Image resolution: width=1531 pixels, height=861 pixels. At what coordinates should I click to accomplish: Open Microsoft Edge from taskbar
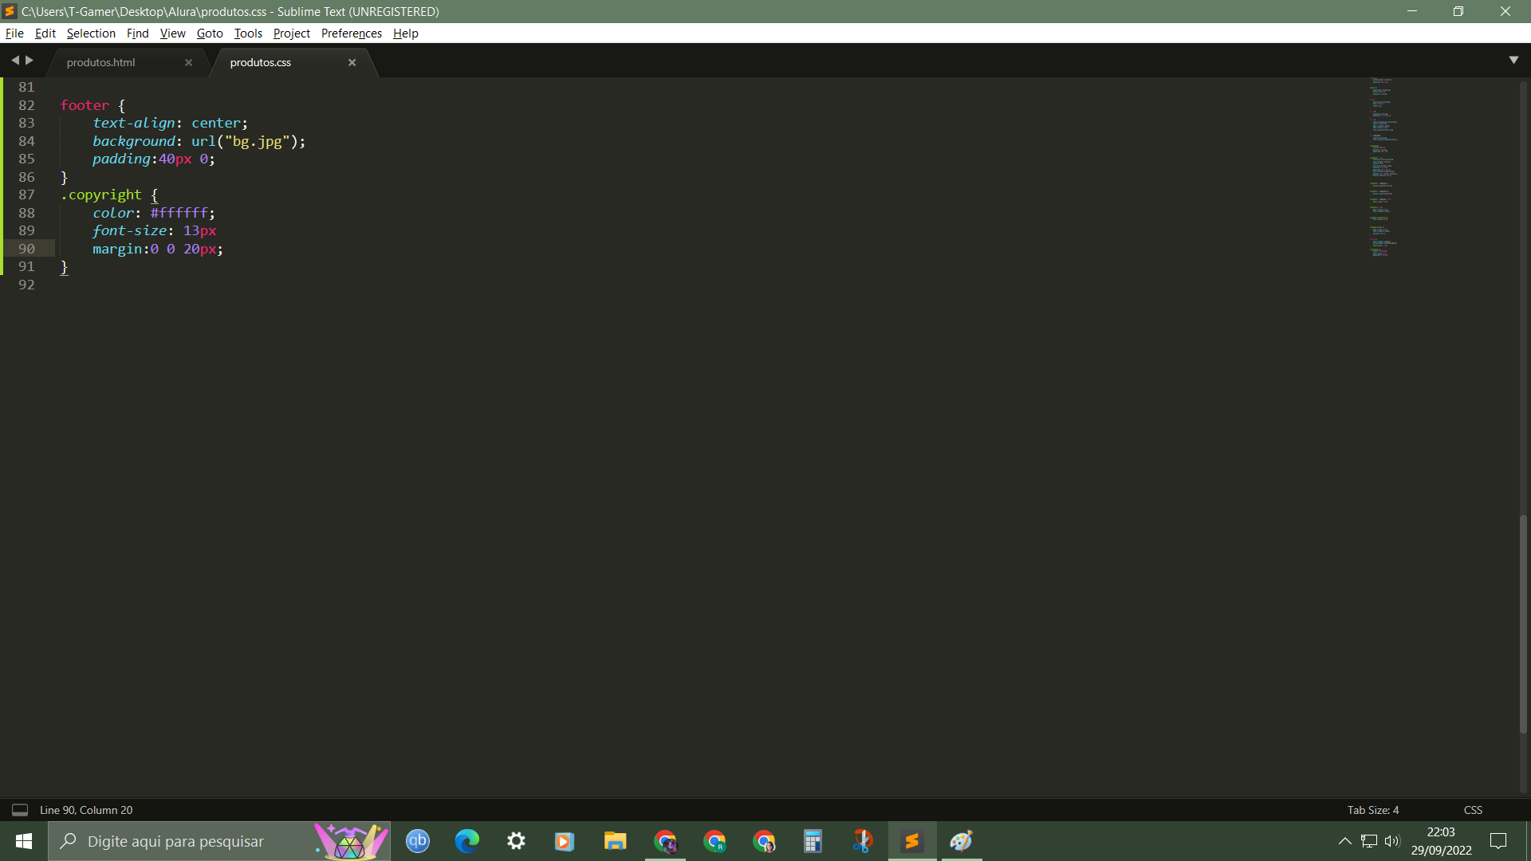click(x=466, y=841)
